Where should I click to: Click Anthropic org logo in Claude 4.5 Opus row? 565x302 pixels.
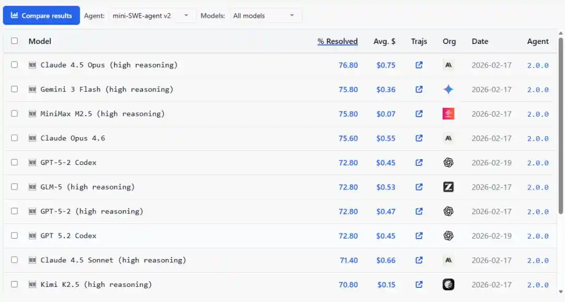(x=448, y=65)
